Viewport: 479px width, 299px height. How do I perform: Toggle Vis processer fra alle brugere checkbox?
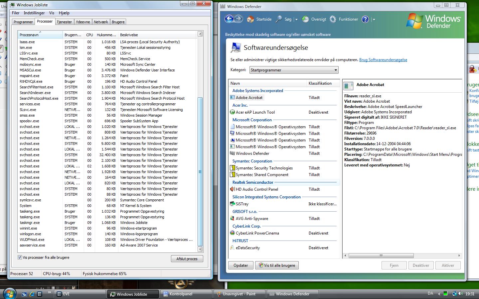[20, 257]
